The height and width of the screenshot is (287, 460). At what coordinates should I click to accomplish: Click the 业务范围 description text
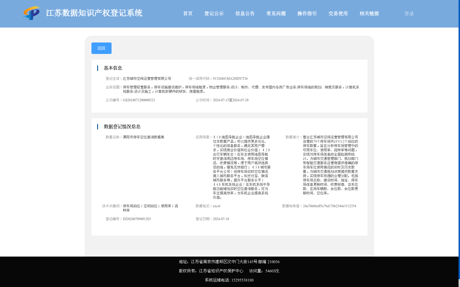tap(241, 89)
